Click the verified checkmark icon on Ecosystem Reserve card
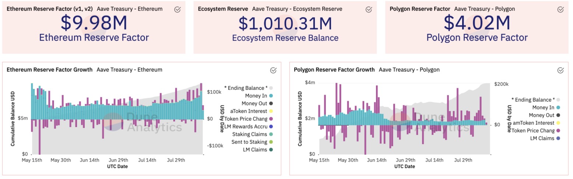 369,10
